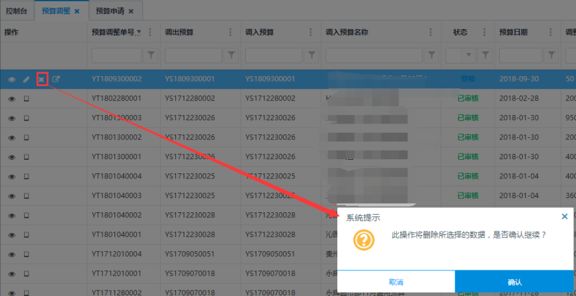Close the 系统提示 dialog with the X
This screenshot has height=296, width=576.
[564, 217]
